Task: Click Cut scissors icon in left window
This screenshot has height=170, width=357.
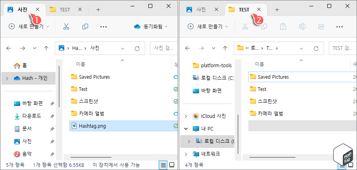Action: tap(66, 26)
